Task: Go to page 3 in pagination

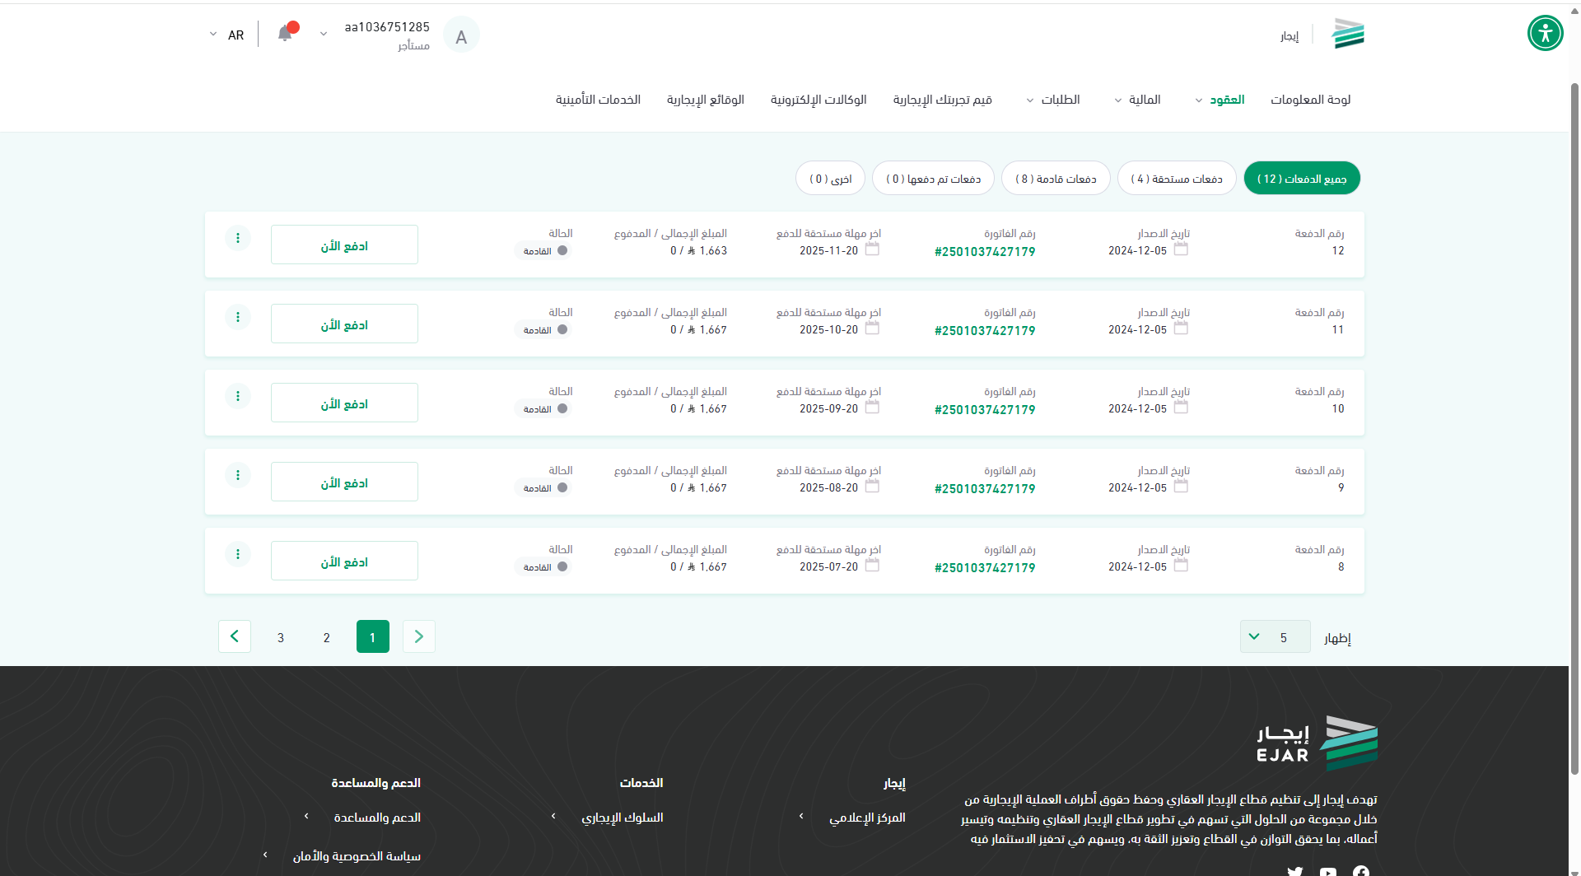Action: click(x=281, y=637)
